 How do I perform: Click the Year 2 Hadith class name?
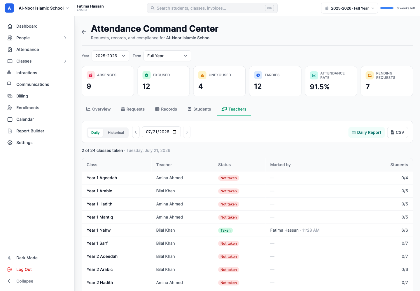click(x=100, y=283)
